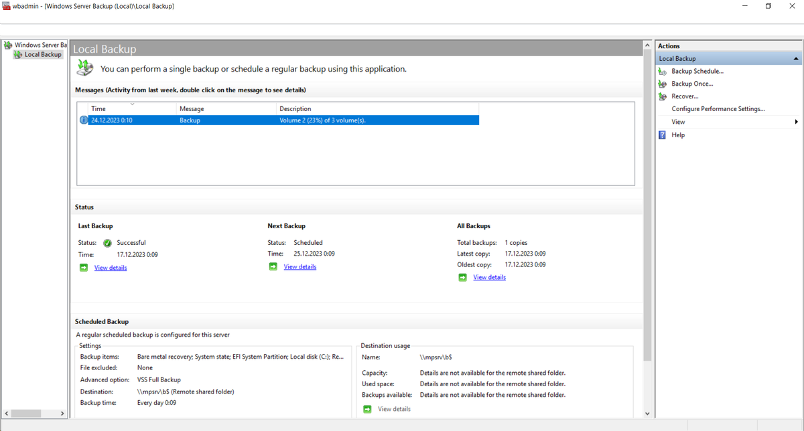Start Backup Once... action

click(692, 84)
